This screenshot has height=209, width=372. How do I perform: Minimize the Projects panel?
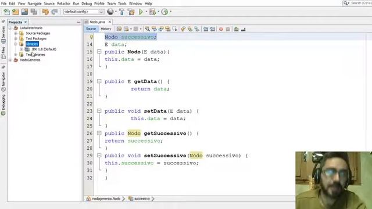click(x=78, y=22)
